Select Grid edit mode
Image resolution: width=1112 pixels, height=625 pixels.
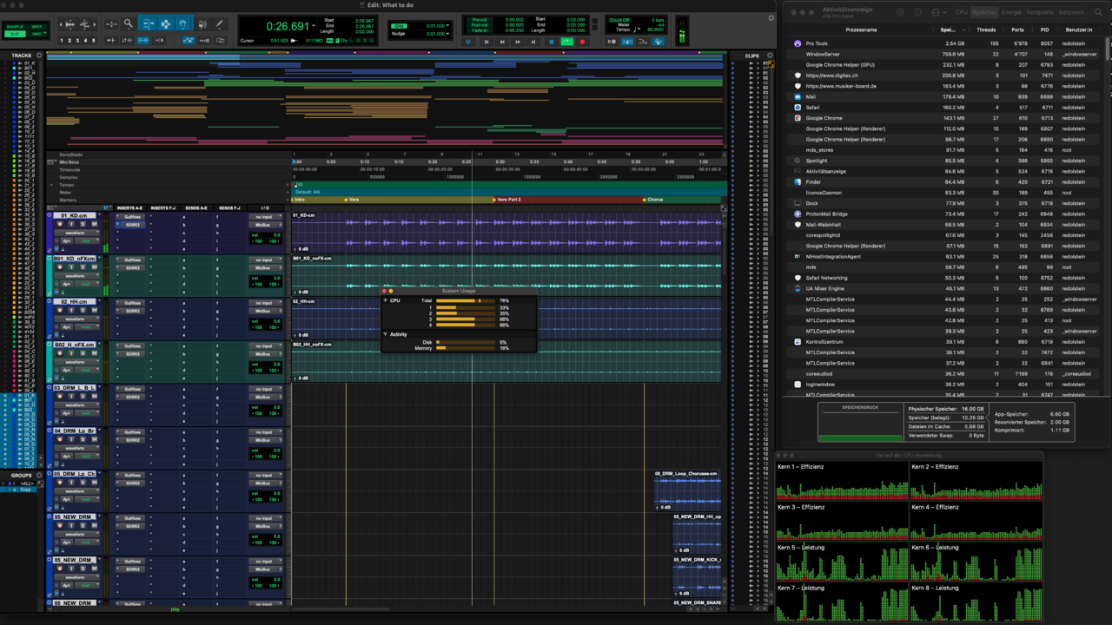click(35, 34)
